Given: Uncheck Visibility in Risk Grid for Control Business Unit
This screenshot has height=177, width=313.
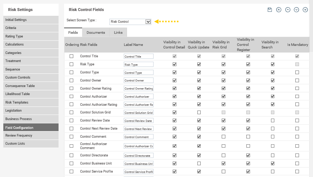Looking at the screenshot, I should click(224, 163).
